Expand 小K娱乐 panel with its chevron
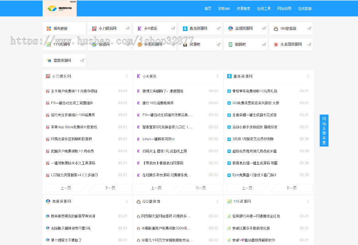The width and height of the screenshot is (358, 245). point(217,76)
